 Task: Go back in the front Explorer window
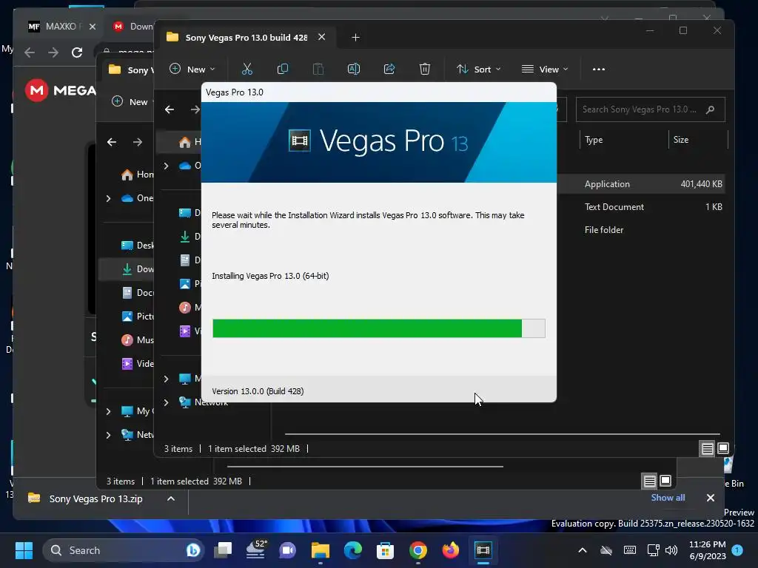(x=170, y=109)
